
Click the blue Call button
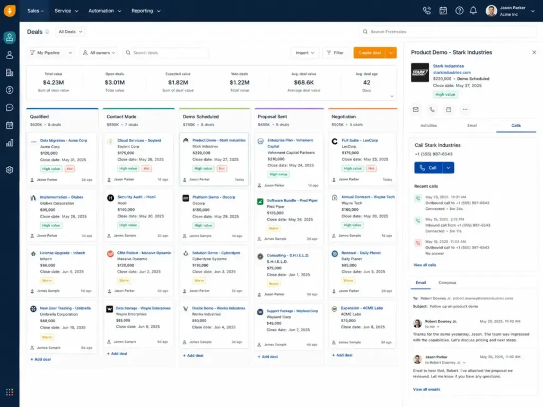[x=428, y=168]
